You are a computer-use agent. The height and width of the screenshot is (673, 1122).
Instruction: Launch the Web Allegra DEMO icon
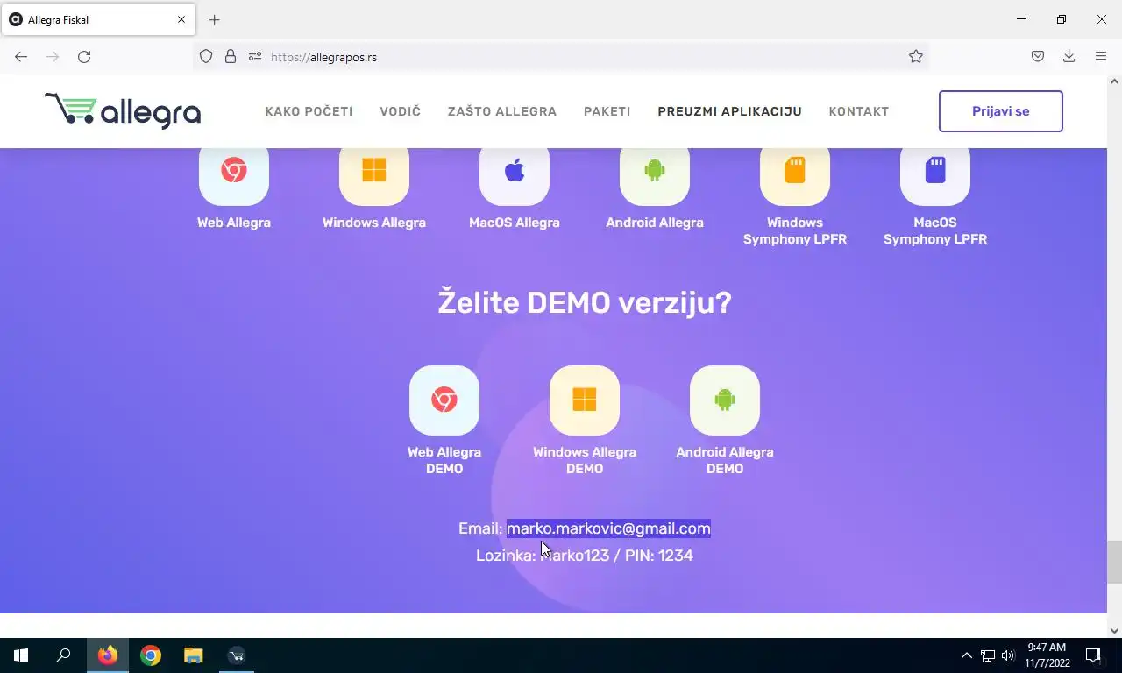click(x=444, y=400)
